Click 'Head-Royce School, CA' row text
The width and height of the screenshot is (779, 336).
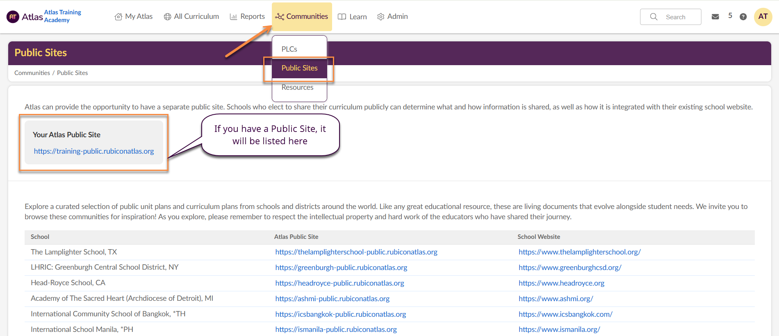coord(68,283)
